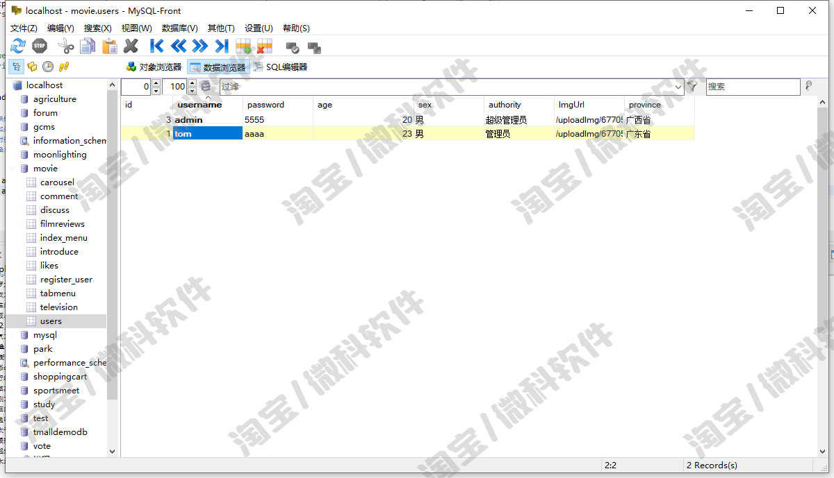Toggle the tree navigator icon

click(16, 67)
